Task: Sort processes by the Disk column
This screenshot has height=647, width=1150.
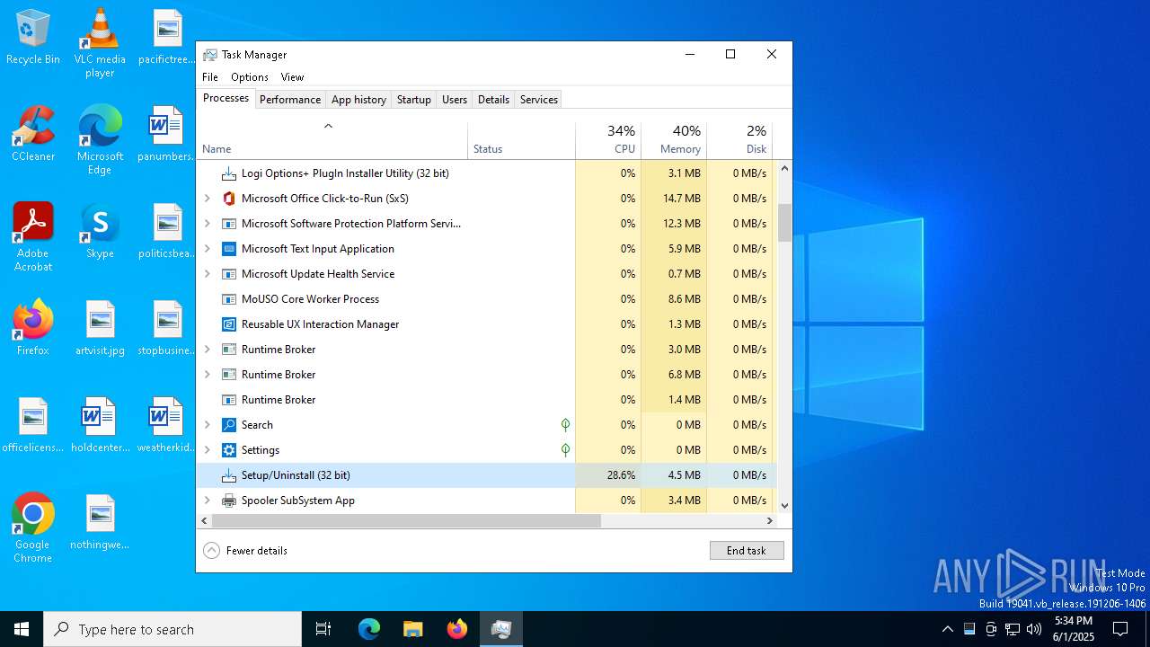Action: pos(739,139)
